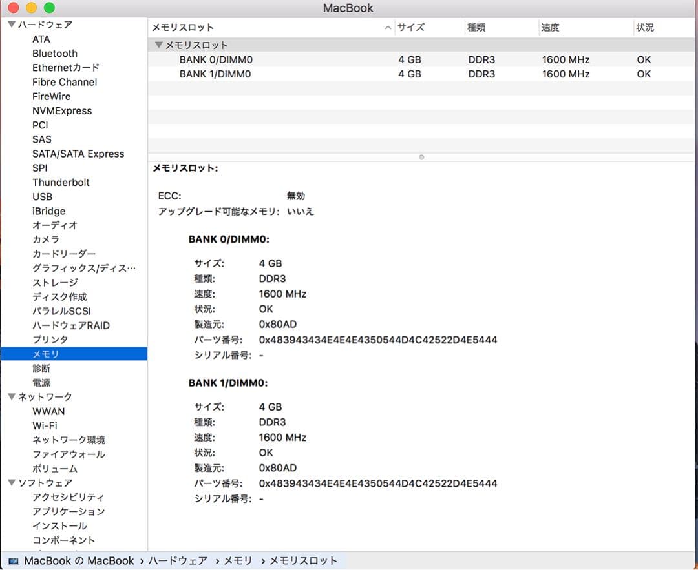Open カードリーダー information
This screenshot has height=570, width=698.
(64, 254)
